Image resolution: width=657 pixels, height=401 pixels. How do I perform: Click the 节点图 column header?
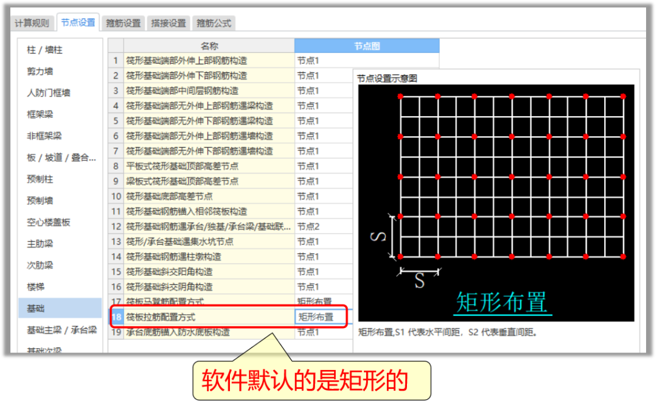367,46
